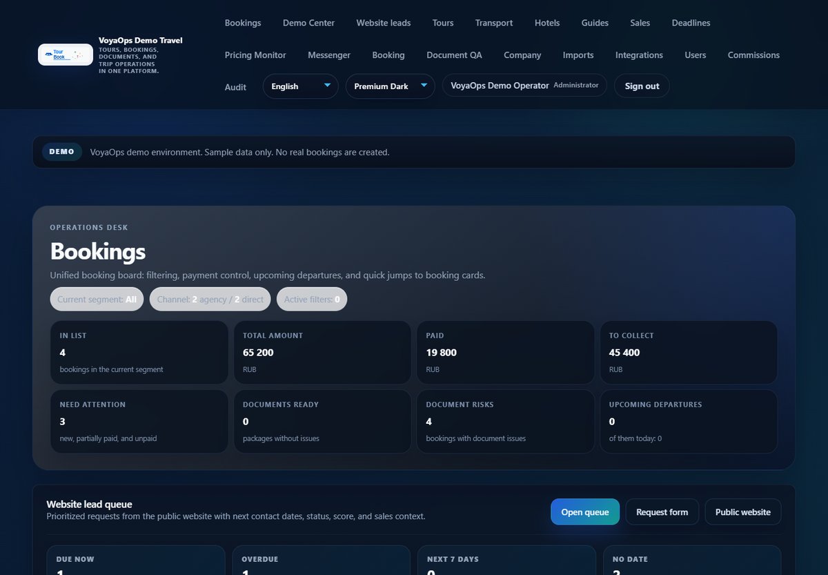The height and width of the screenshot is (575, 828).
Task: Click the Tour Book logo icon
Action: (66, 55)
